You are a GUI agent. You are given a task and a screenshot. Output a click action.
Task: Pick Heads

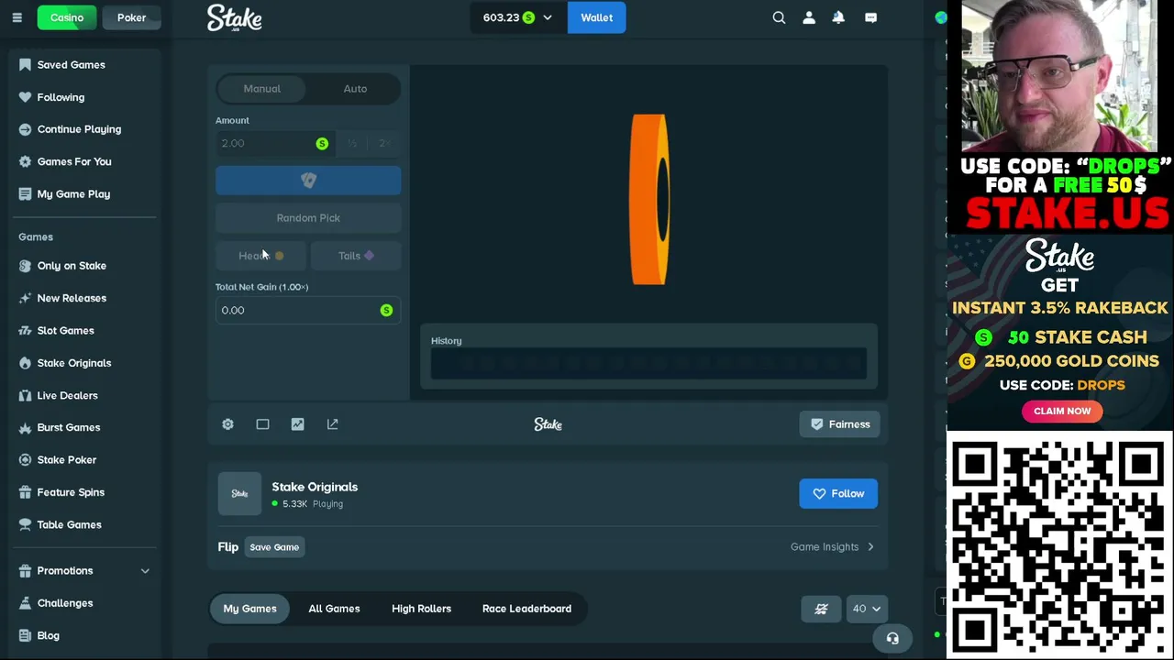point(260,256)
